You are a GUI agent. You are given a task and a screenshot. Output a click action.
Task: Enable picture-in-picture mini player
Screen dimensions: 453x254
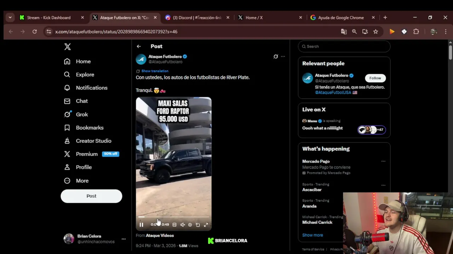coord(198,225)
